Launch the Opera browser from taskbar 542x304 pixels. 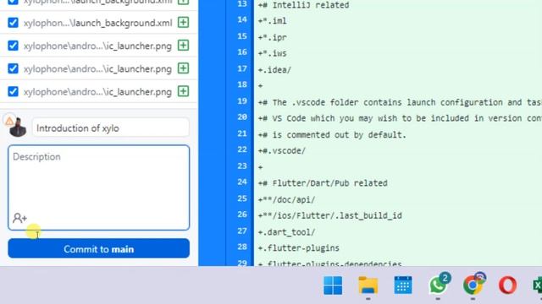click(x=508, y=285)
